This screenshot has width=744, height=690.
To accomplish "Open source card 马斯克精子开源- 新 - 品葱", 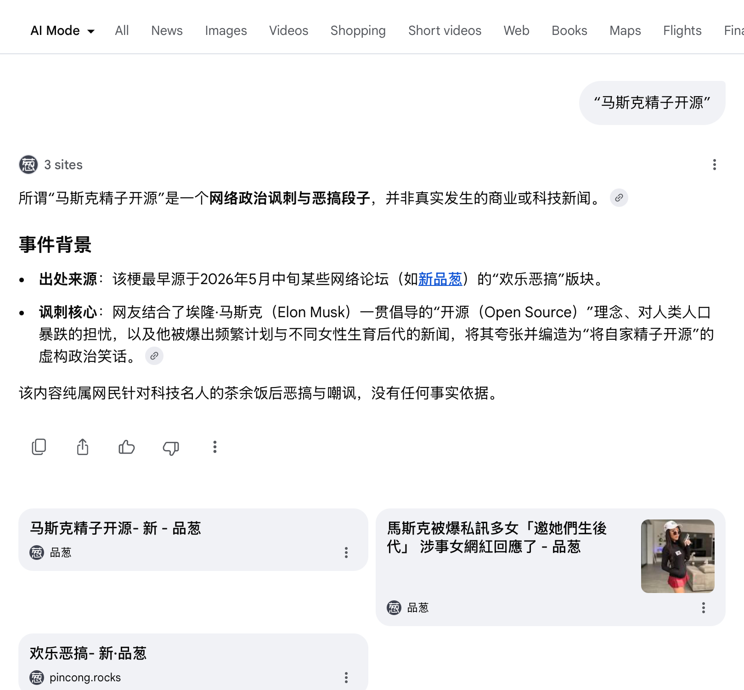I will coord(193,540).
